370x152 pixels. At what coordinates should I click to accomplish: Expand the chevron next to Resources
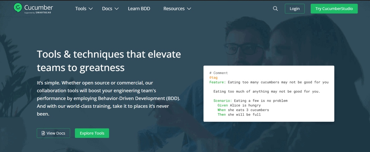coord(189,9)
